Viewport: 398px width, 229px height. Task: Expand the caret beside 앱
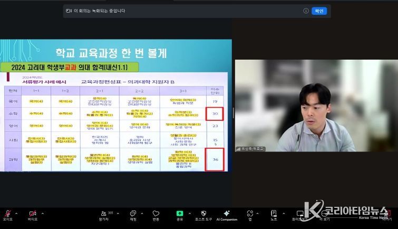(257, 214)
